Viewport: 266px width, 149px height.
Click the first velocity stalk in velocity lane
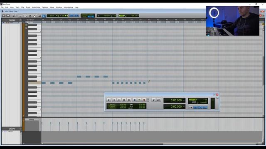tap(42, 127)
